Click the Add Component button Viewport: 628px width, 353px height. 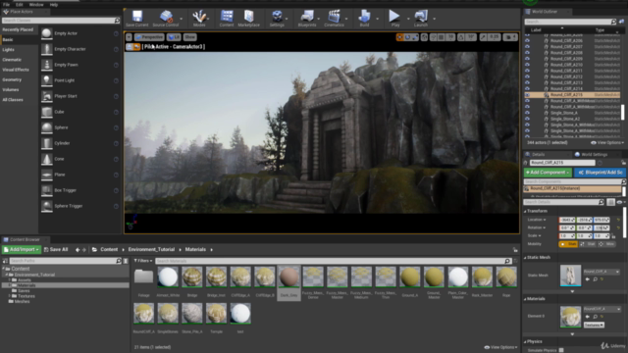(548, 173)
